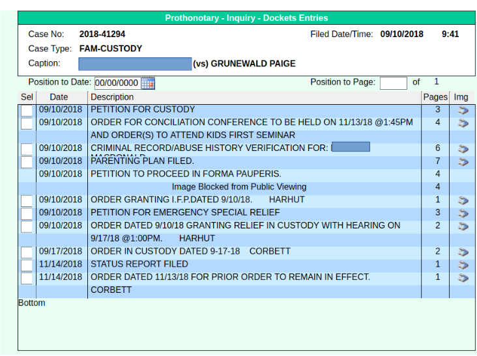The height and width of the screenshot is (356, 477).
Task: Click the Date column header
Action: coord(59,97)
